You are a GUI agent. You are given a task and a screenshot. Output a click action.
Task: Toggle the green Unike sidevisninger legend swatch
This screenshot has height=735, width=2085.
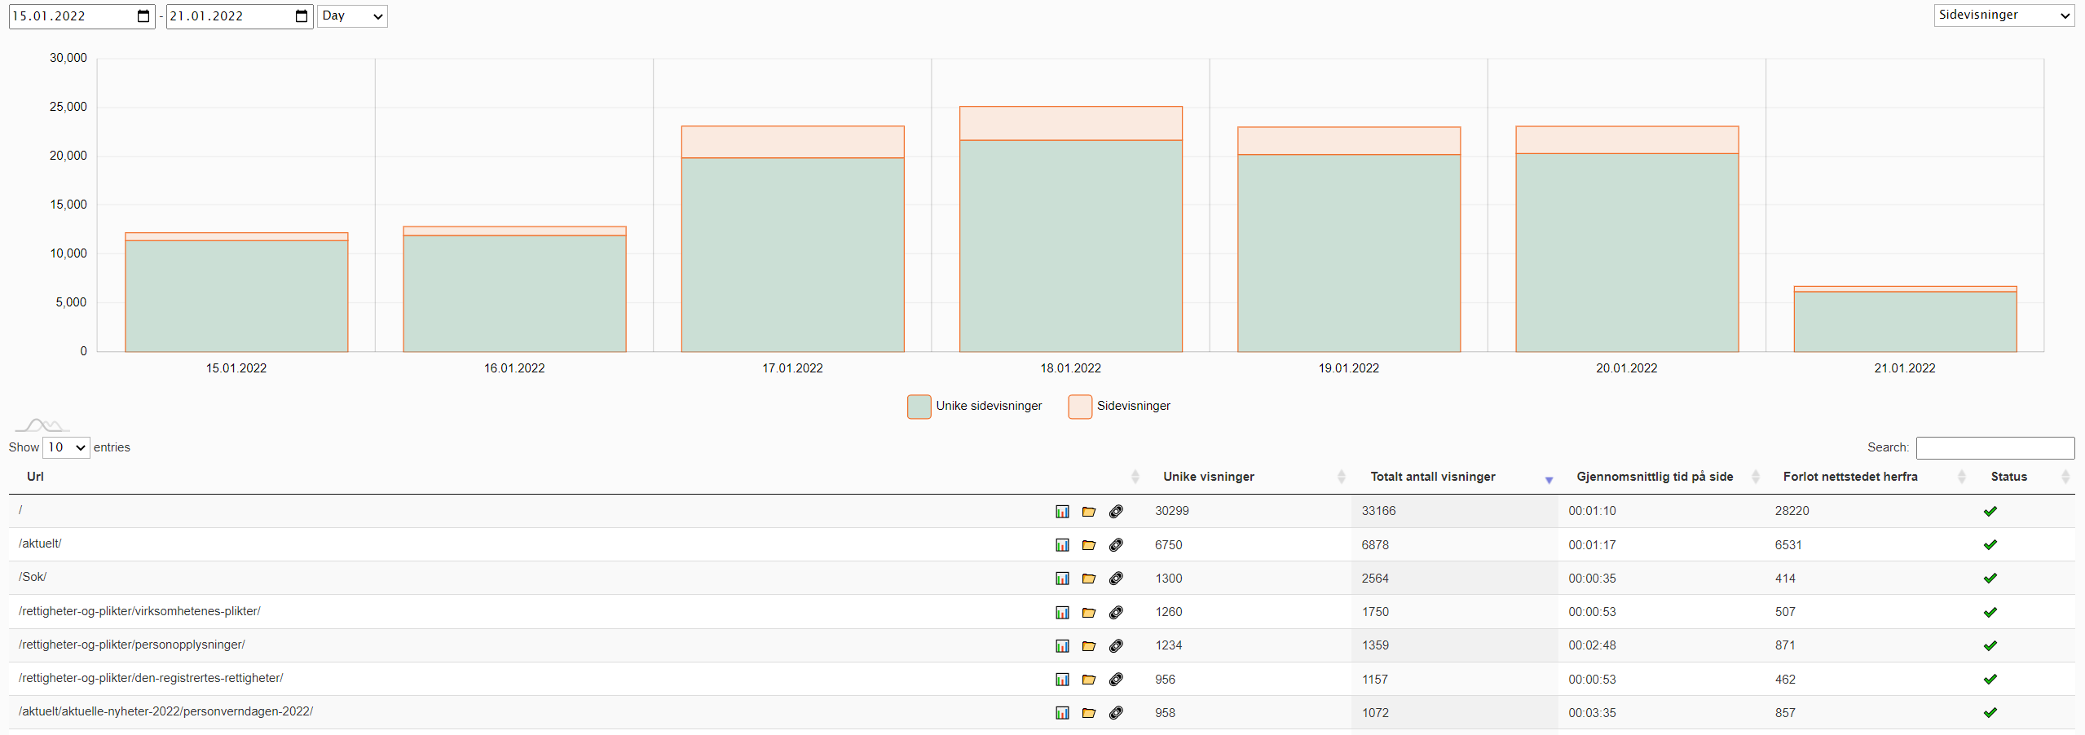pyautogui.click(x=919, y=407)
